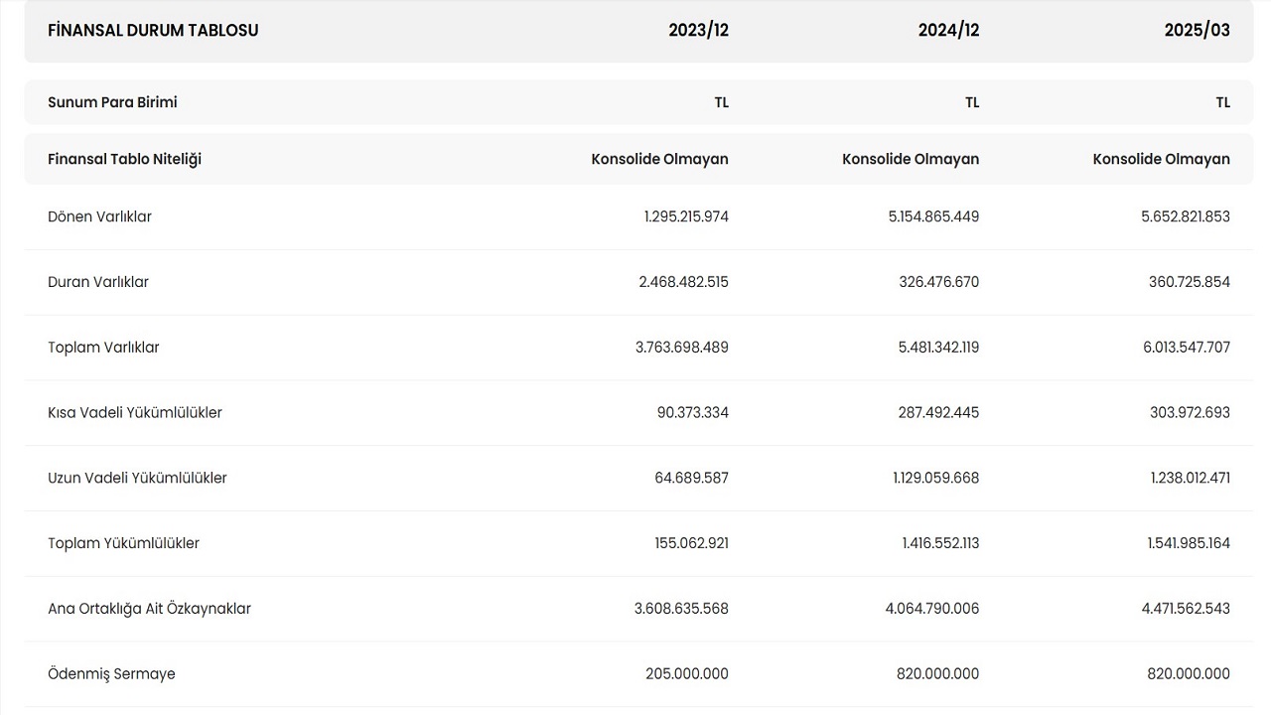
Task: Click the Dönen Varlıklar row label
Action: (99, 216)
